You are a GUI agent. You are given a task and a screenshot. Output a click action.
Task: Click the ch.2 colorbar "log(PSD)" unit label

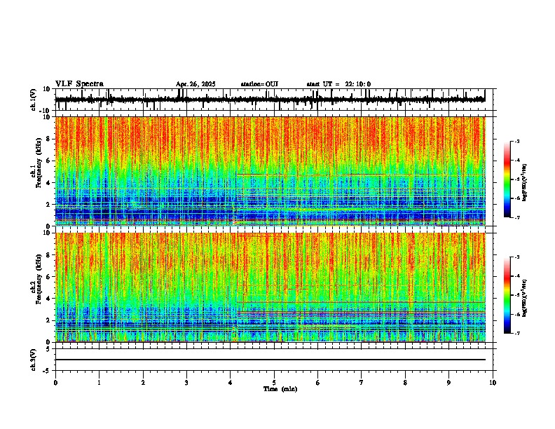tap(525, 299)
